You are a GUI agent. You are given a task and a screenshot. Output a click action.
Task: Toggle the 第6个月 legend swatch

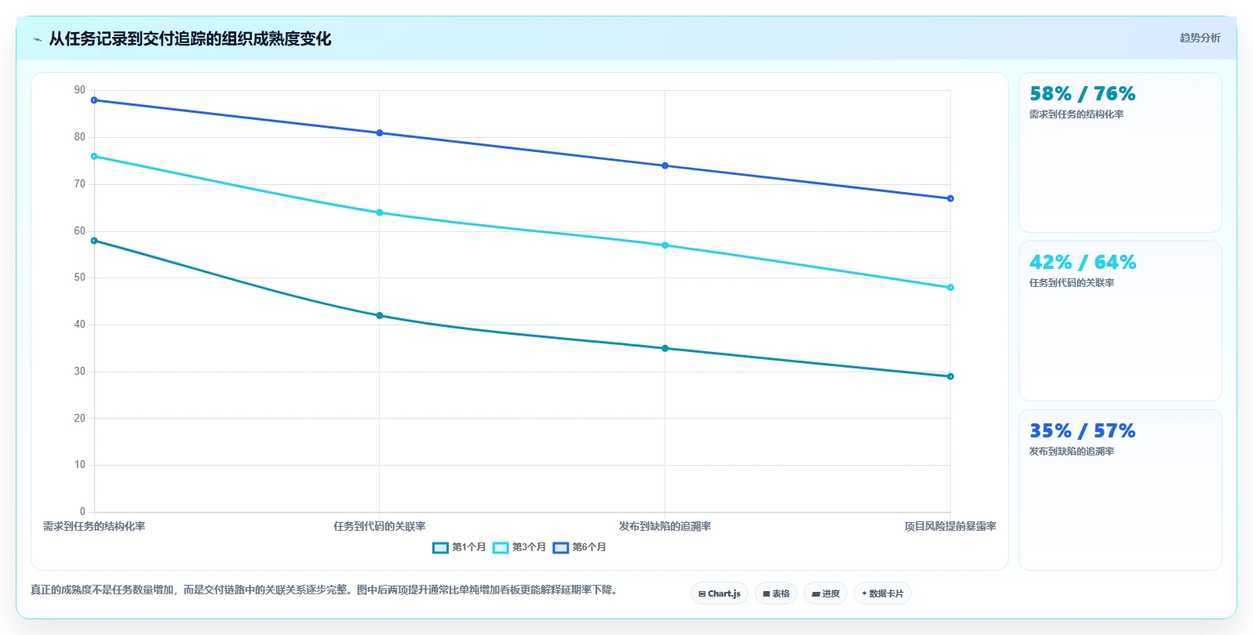561,548
